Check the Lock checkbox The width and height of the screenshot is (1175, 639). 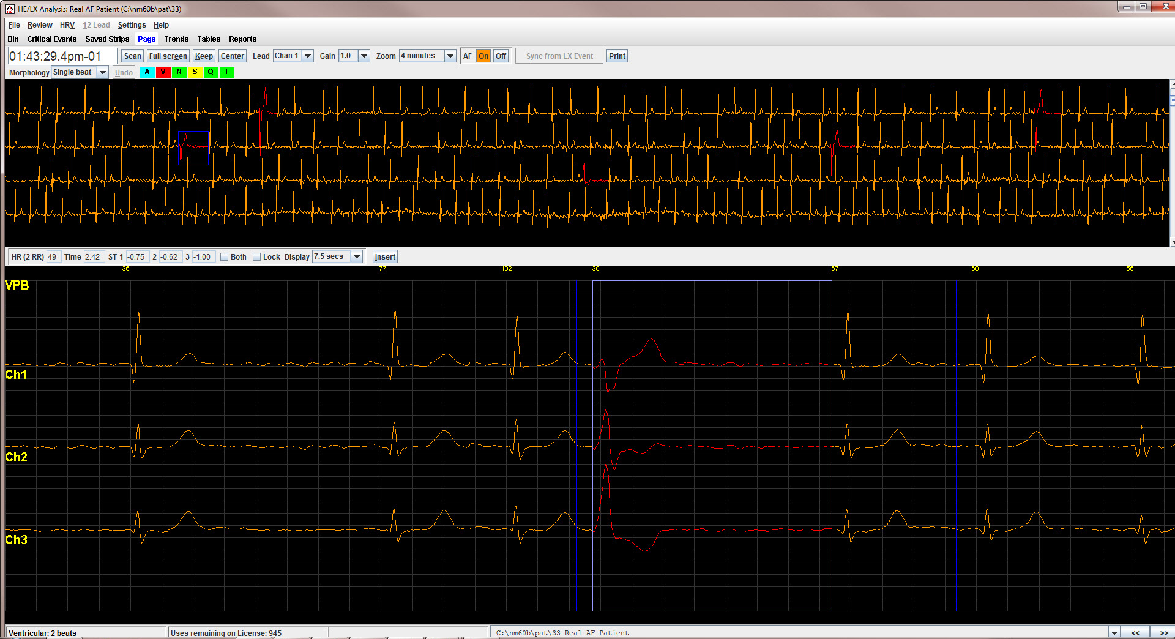coord(257,256)
